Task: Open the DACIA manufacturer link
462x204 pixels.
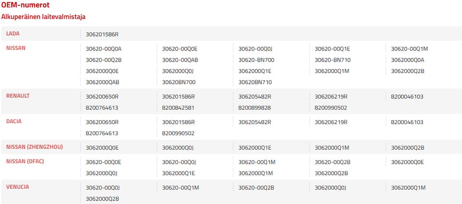Action: (x=14, y=121)
